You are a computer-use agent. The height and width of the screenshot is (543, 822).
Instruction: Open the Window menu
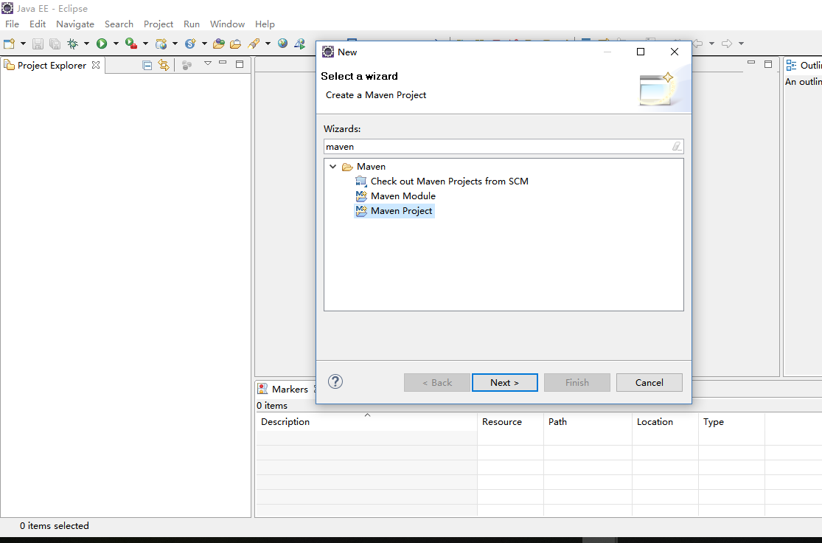227,24
